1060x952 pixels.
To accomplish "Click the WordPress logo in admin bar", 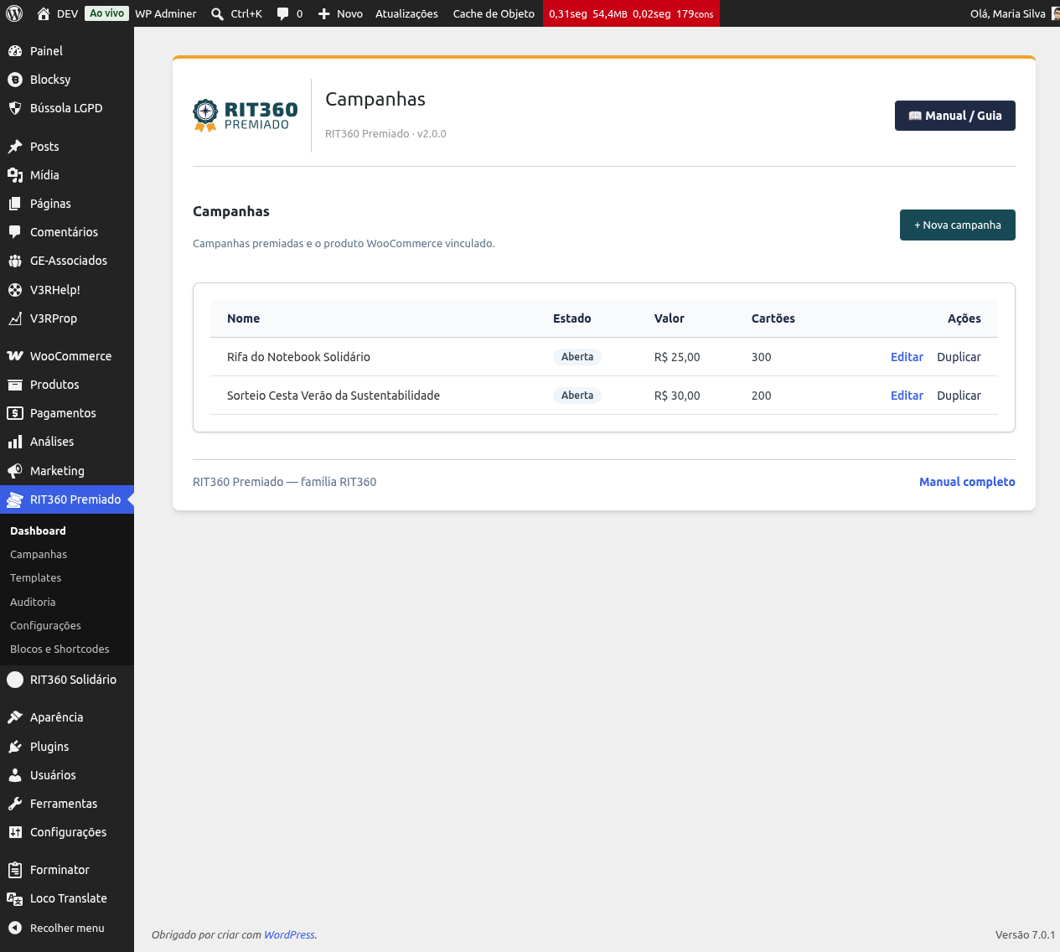I will pos(14,13).
